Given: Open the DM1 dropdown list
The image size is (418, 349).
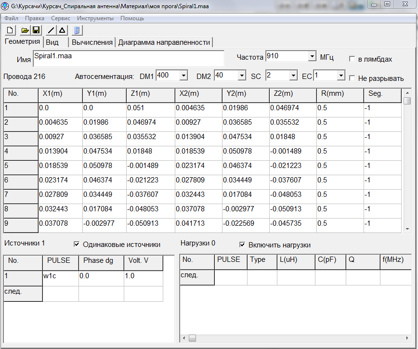Looking at the screenshot, I should 183,76.
